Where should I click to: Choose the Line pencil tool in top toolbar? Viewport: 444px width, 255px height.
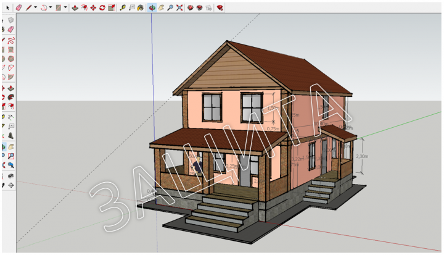tap(28, 7)
